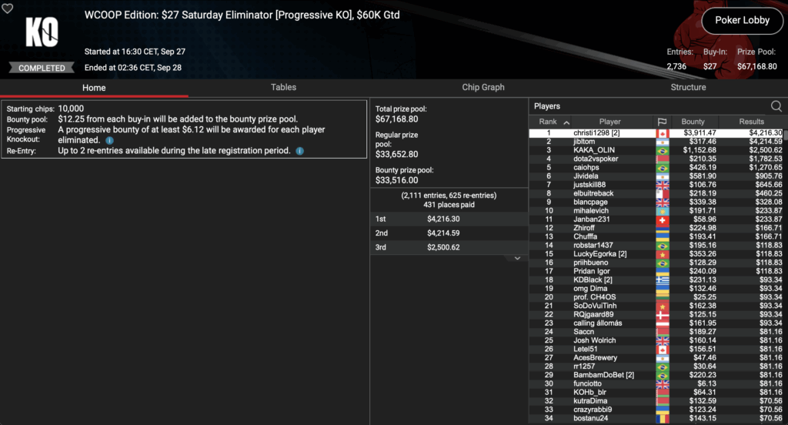
Task: Sort the list by Bounty column
Action: click(693, 122)
